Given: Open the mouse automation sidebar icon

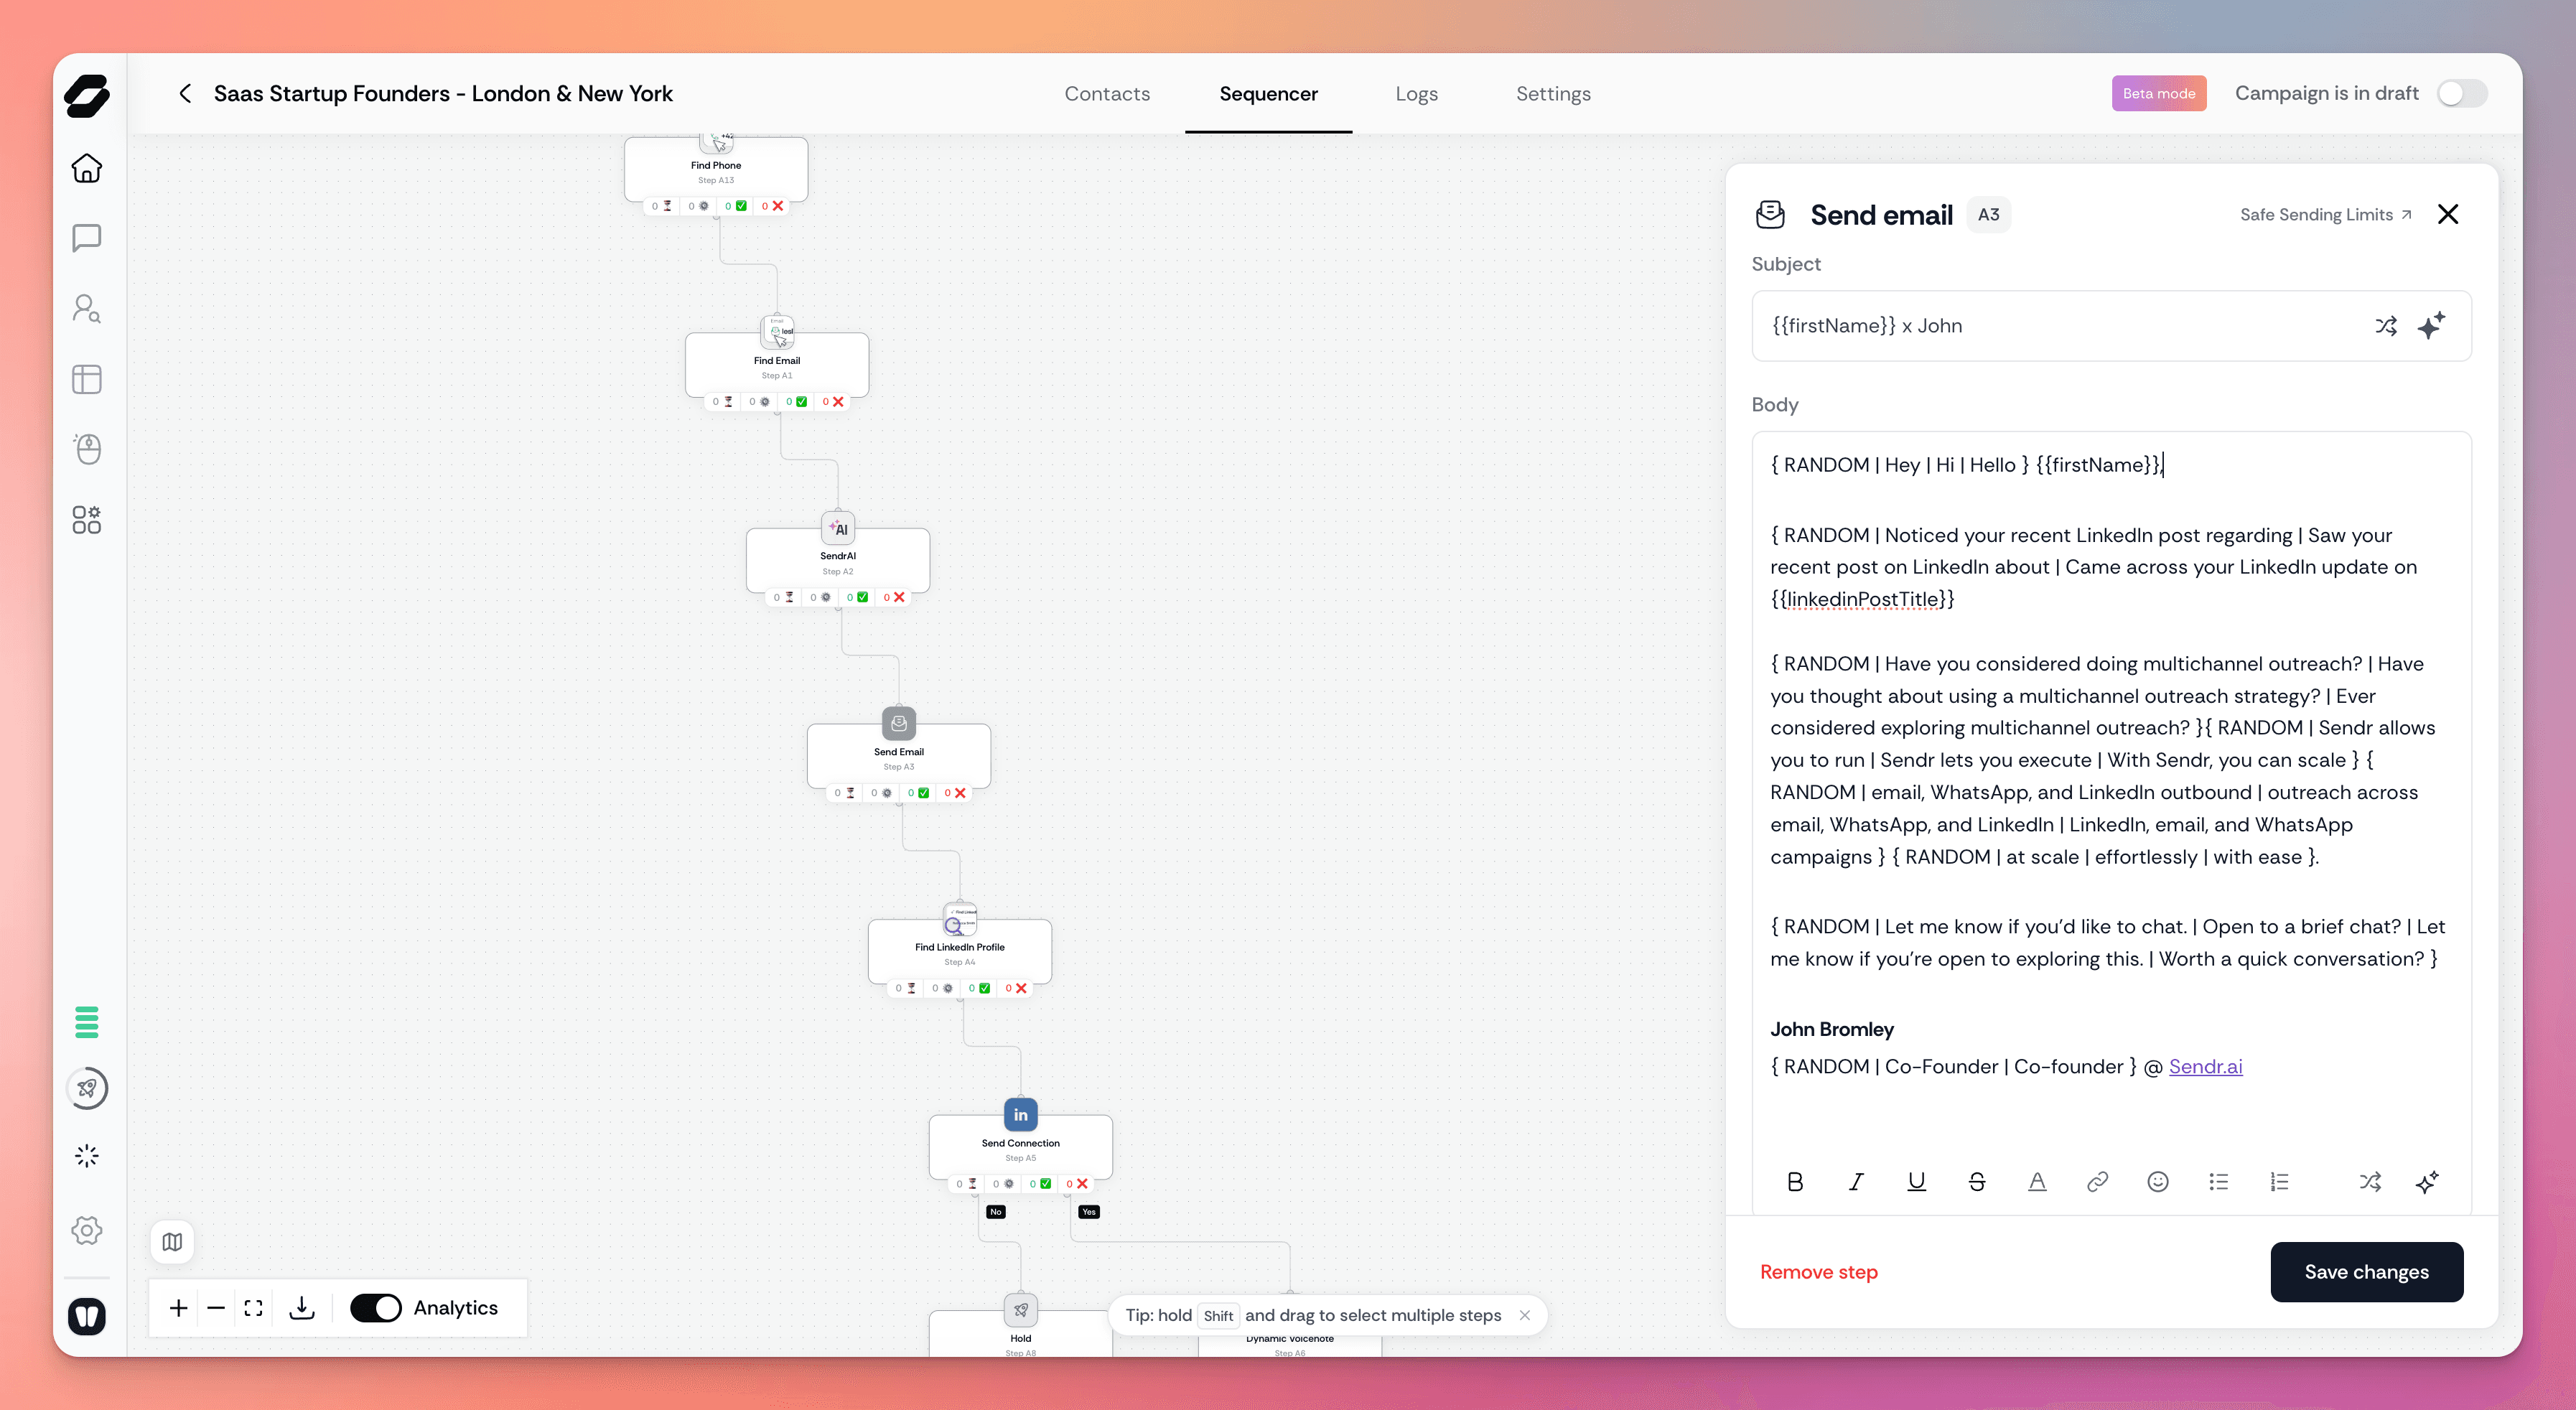Looking at the screenshot, I should pyautogui.click(x=87, y=449).
